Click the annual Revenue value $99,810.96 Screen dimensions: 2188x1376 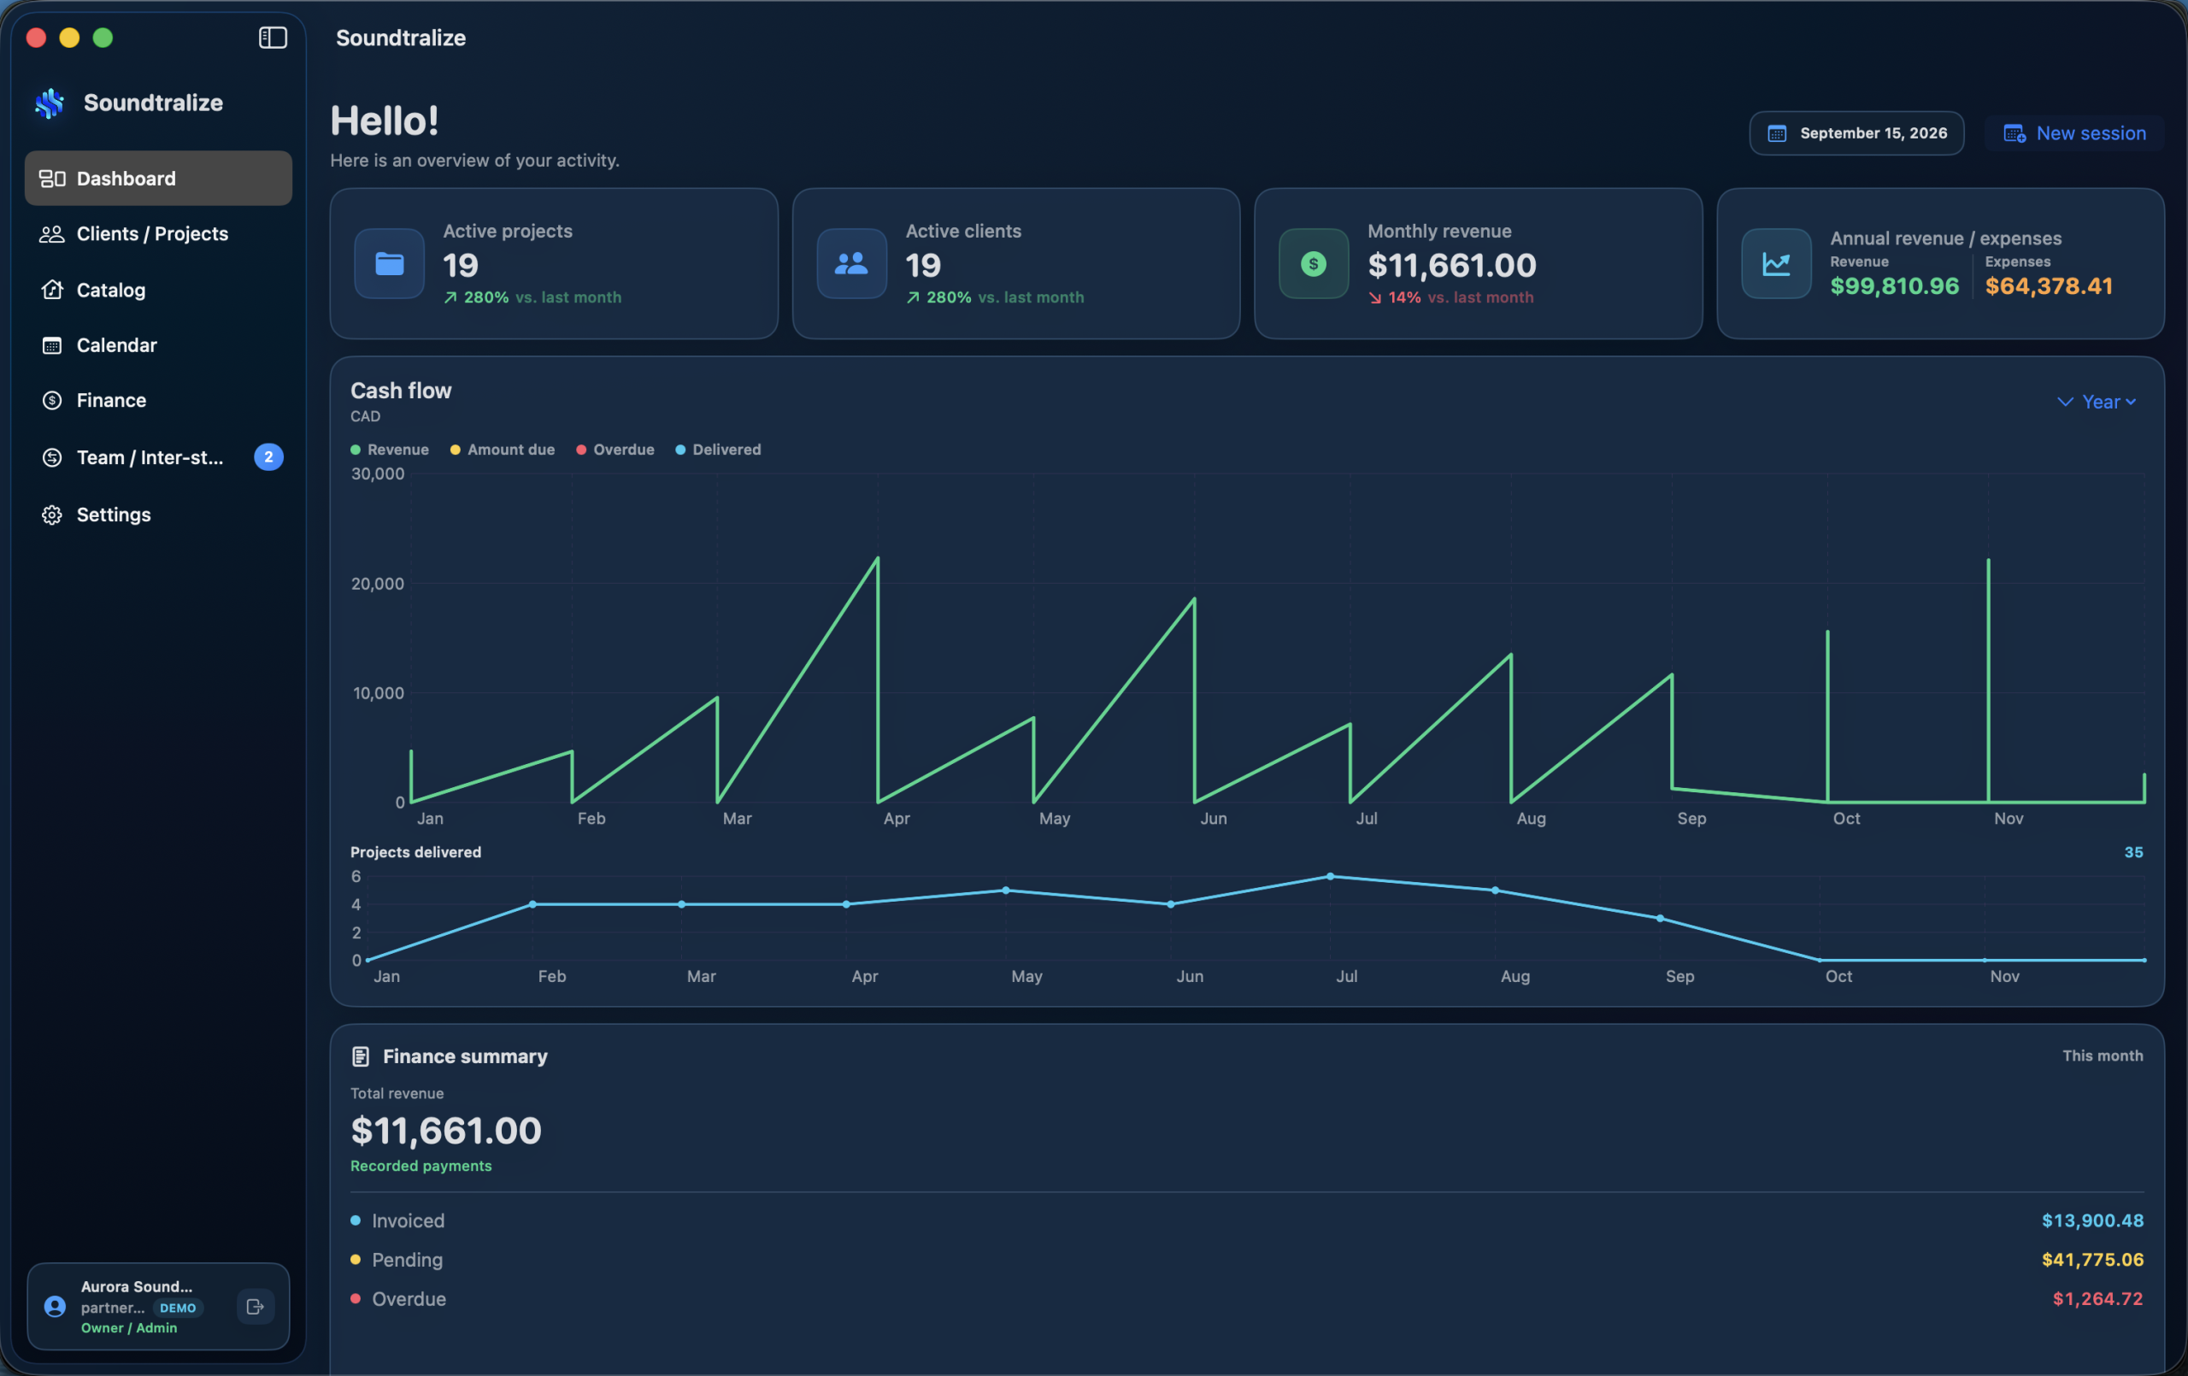[1895, 286]
